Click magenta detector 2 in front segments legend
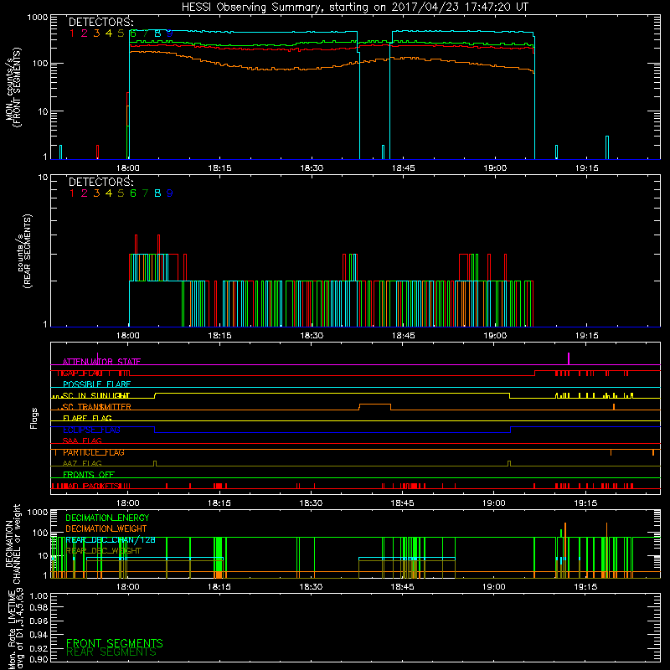 pos(85,33)
